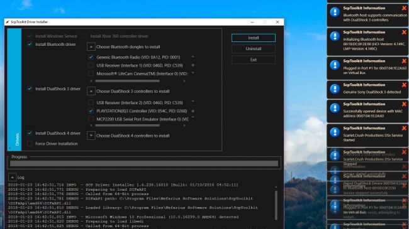Viewport: 409px width, 229px height.
Task: Uncheck Install Bluetooth driver
Action: [30, 45]
